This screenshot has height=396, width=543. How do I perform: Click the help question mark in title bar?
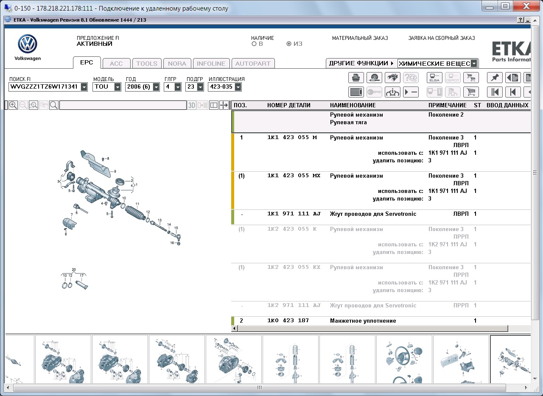tap(520, 20)
